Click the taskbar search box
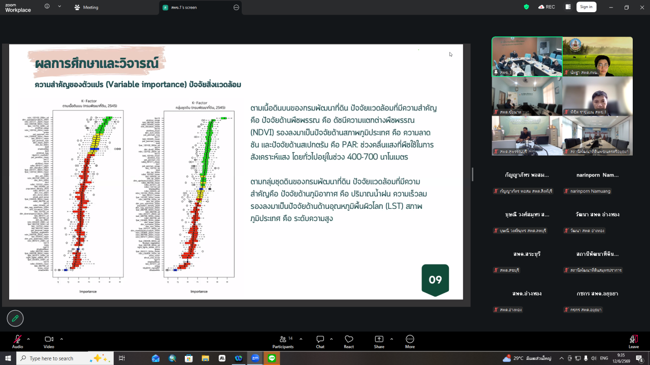 [x=66, y=358]
